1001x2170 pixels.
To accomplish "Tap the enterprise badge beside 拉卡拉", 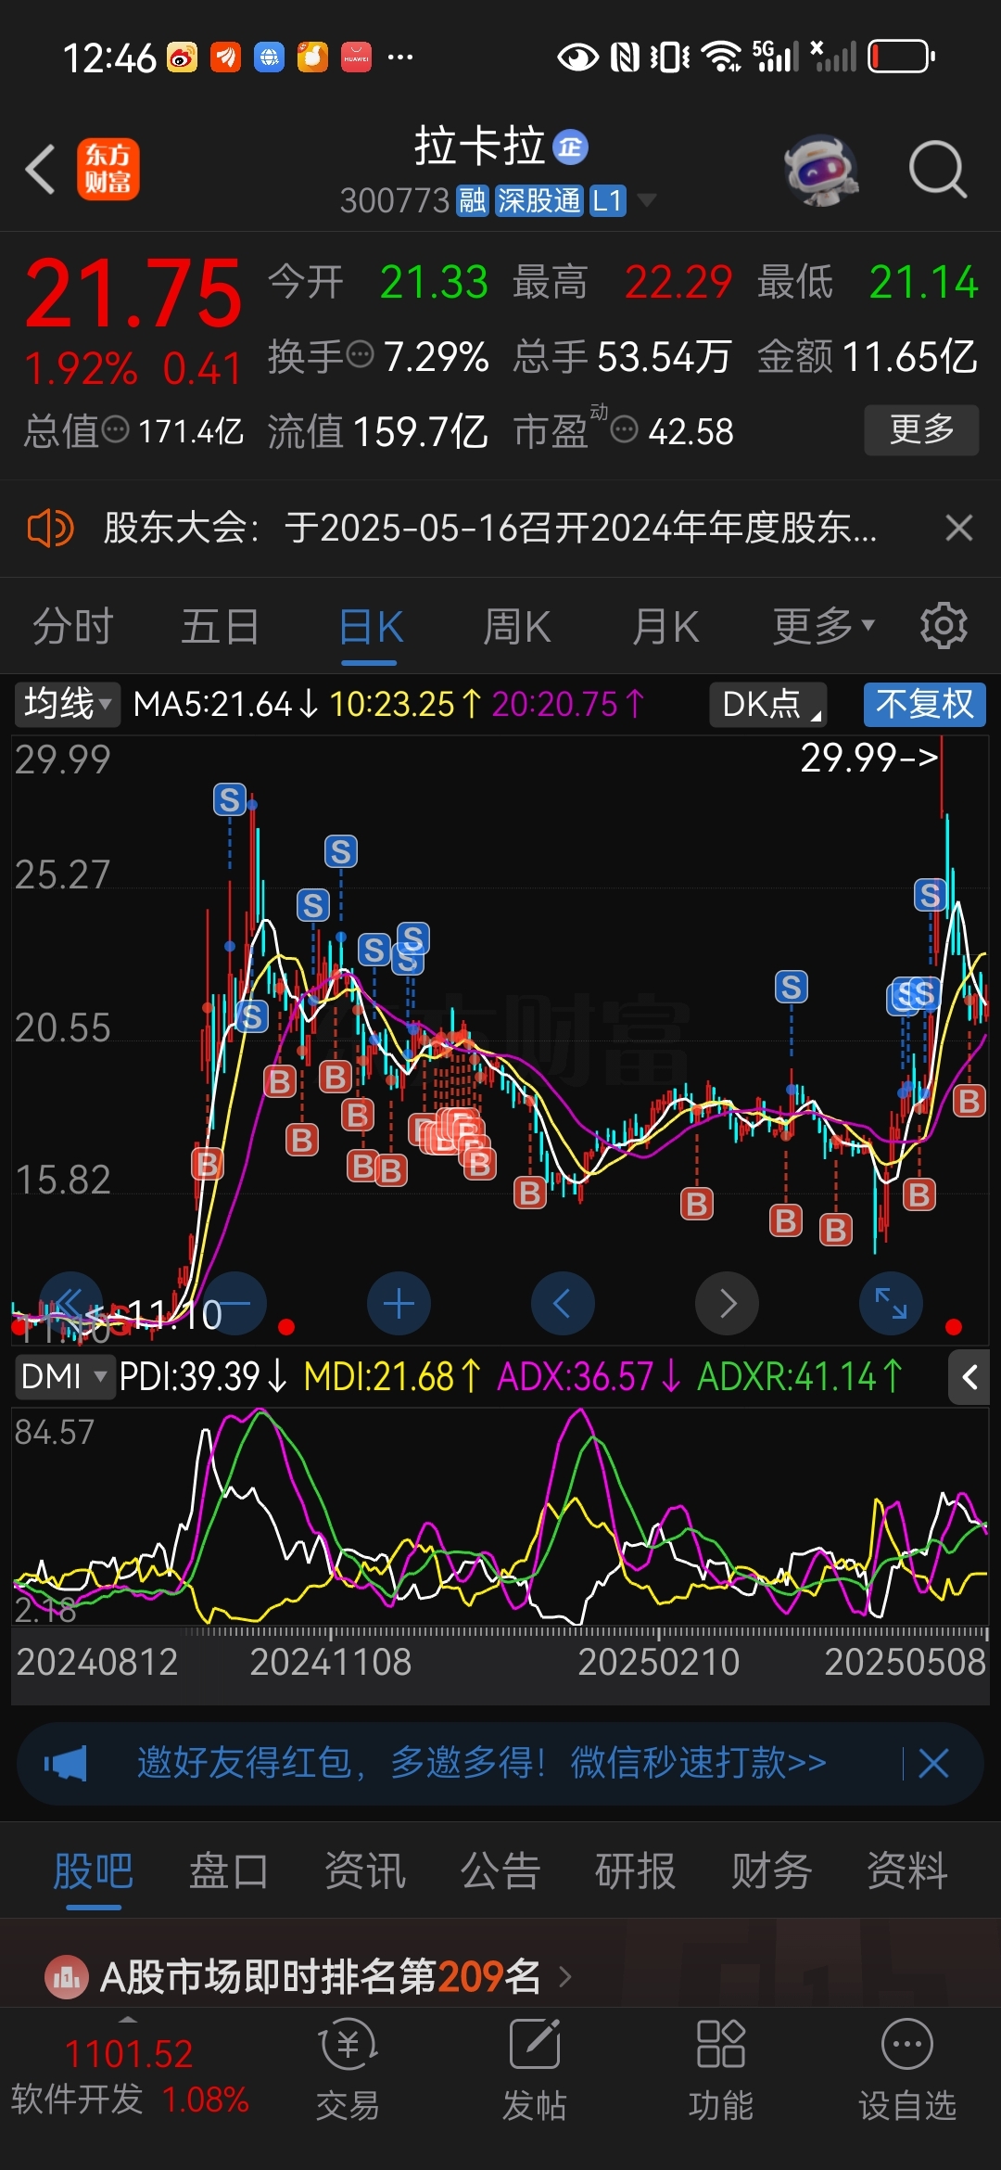I will 570,147.
